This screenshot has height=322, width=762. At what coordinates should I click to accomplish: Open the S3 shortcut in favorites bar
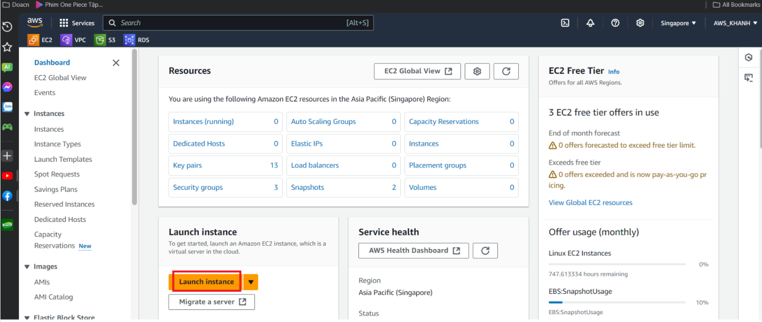coord(105,40)
